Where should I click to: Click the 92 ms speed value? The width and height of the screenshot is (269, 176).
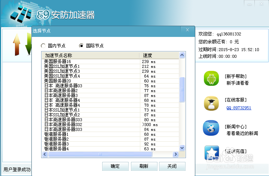pos(150,144)
